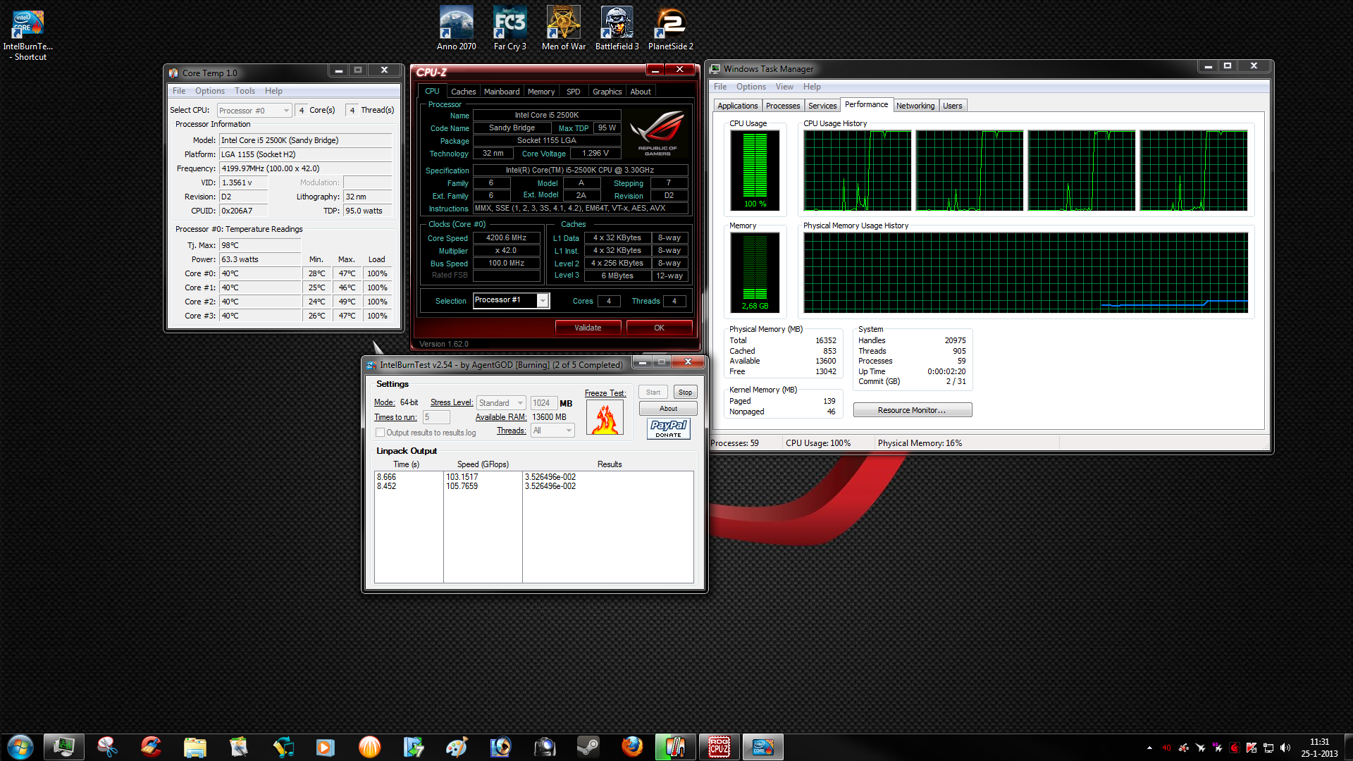Click Core #2 max temperature 49°C
The width and height of the screenshot is (1353, 761).
tap(347, 302)
